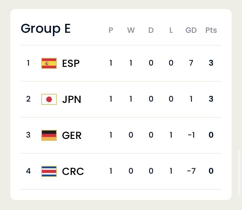Image resolution: width=242 pixels, height=210 pixels.
Task: Click the L column header
Action: tap(171, 30)
